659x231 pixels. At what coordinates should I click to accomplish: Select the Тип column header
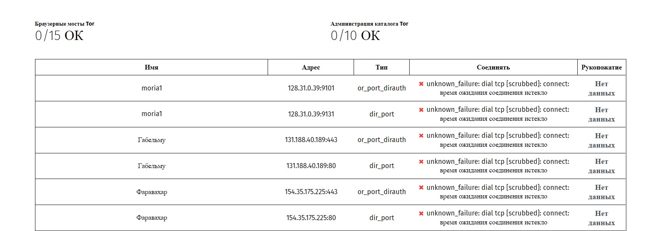[381, 67]
